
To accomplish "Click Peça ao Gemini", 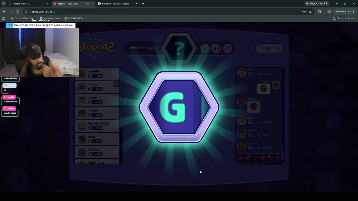I will click(316, 4).
